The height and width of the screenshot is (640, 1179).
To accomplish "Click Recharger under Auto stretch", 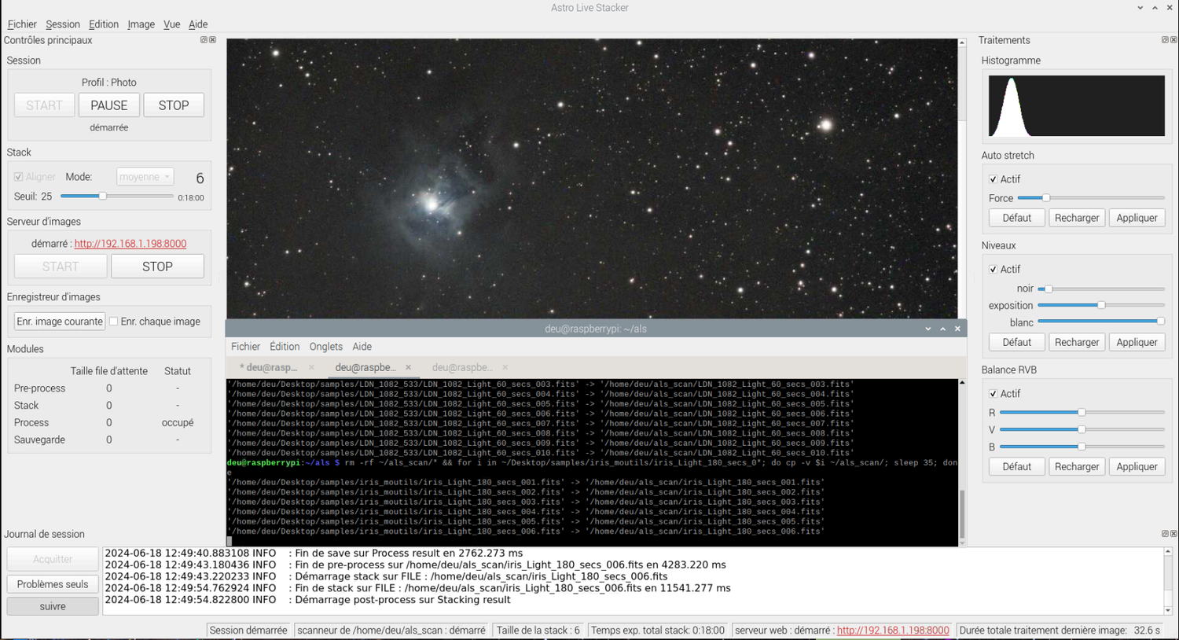I will 1077,218.
